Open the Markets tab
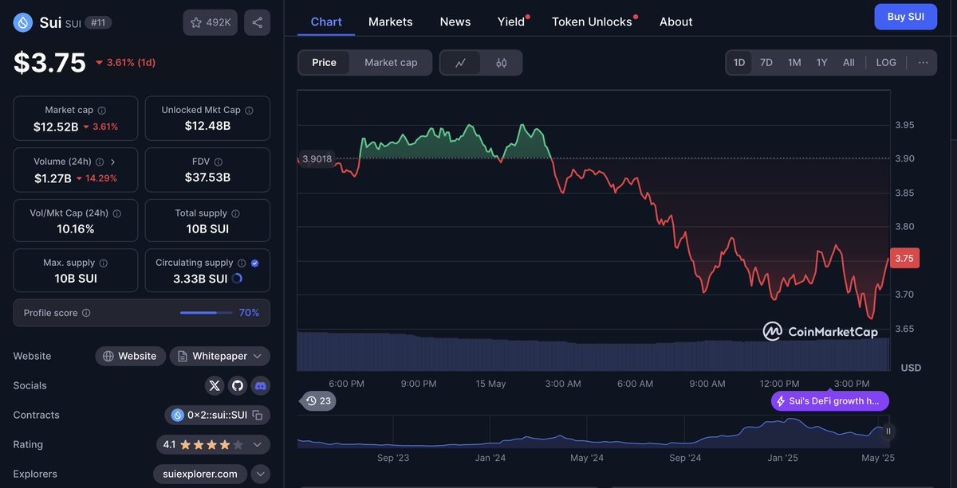This screenshot has height=488, width=957. pyautogui.click(x=391, y=22)
